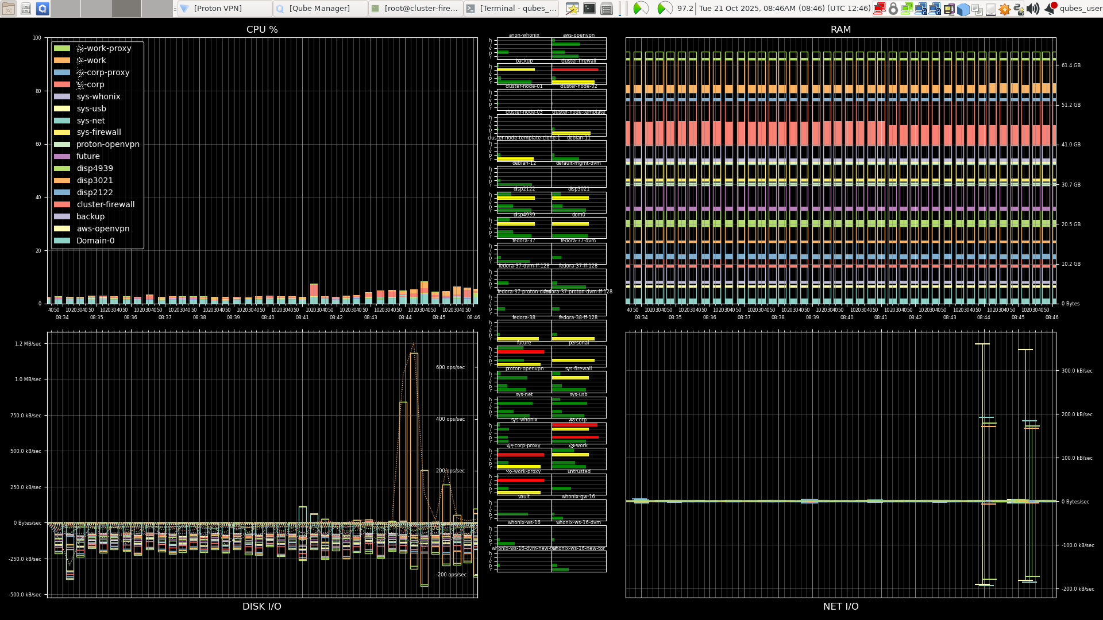The image size is (1103, 620).
Task: Click the grey padlock tray icon
Action: tap(893, 9)
